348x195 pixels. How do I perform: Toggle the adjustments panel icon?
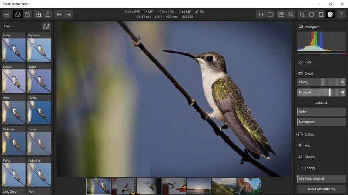coord(330,14)
